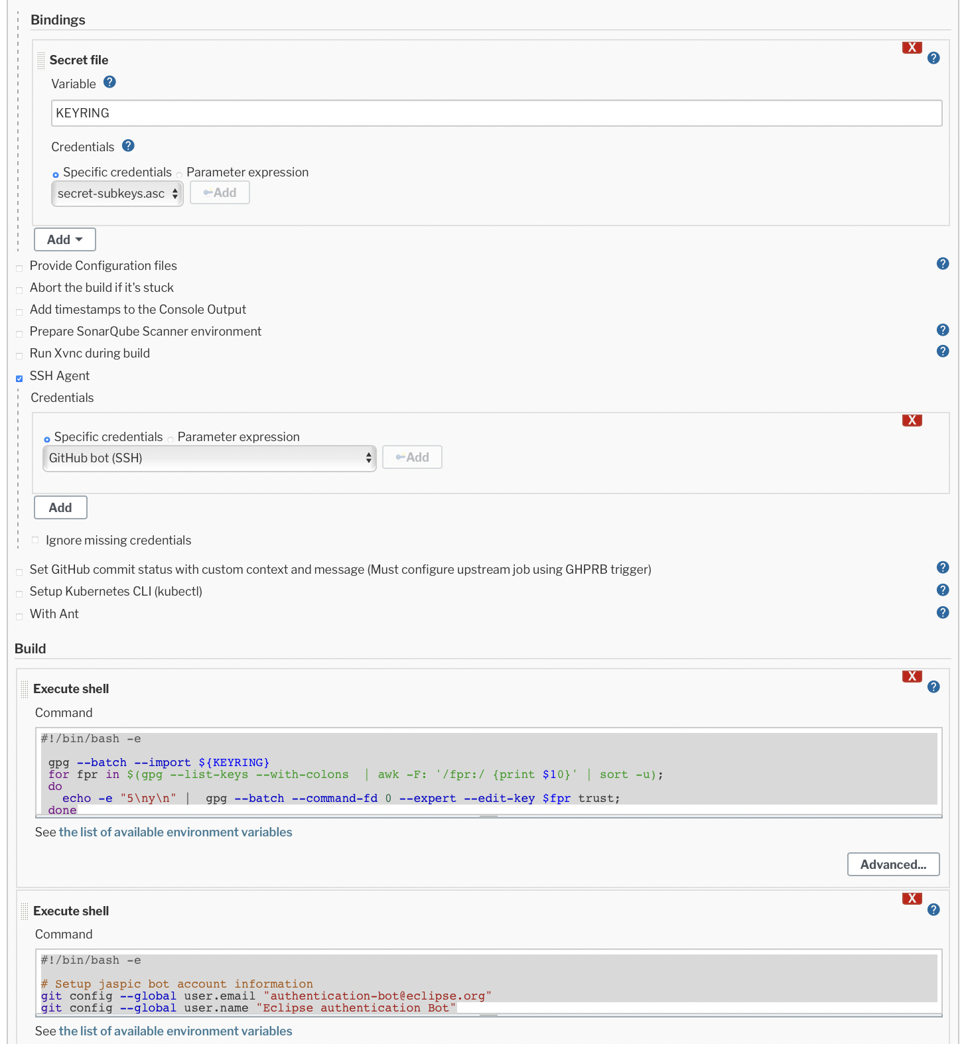Open the list of available environment variables link
Image resolution: width=966 pixels, height=1044 pixels.
coord(175,832)
